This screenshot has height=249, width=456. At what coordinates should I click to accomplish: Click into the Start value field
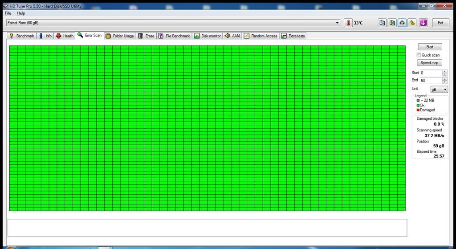coord(431,73)
